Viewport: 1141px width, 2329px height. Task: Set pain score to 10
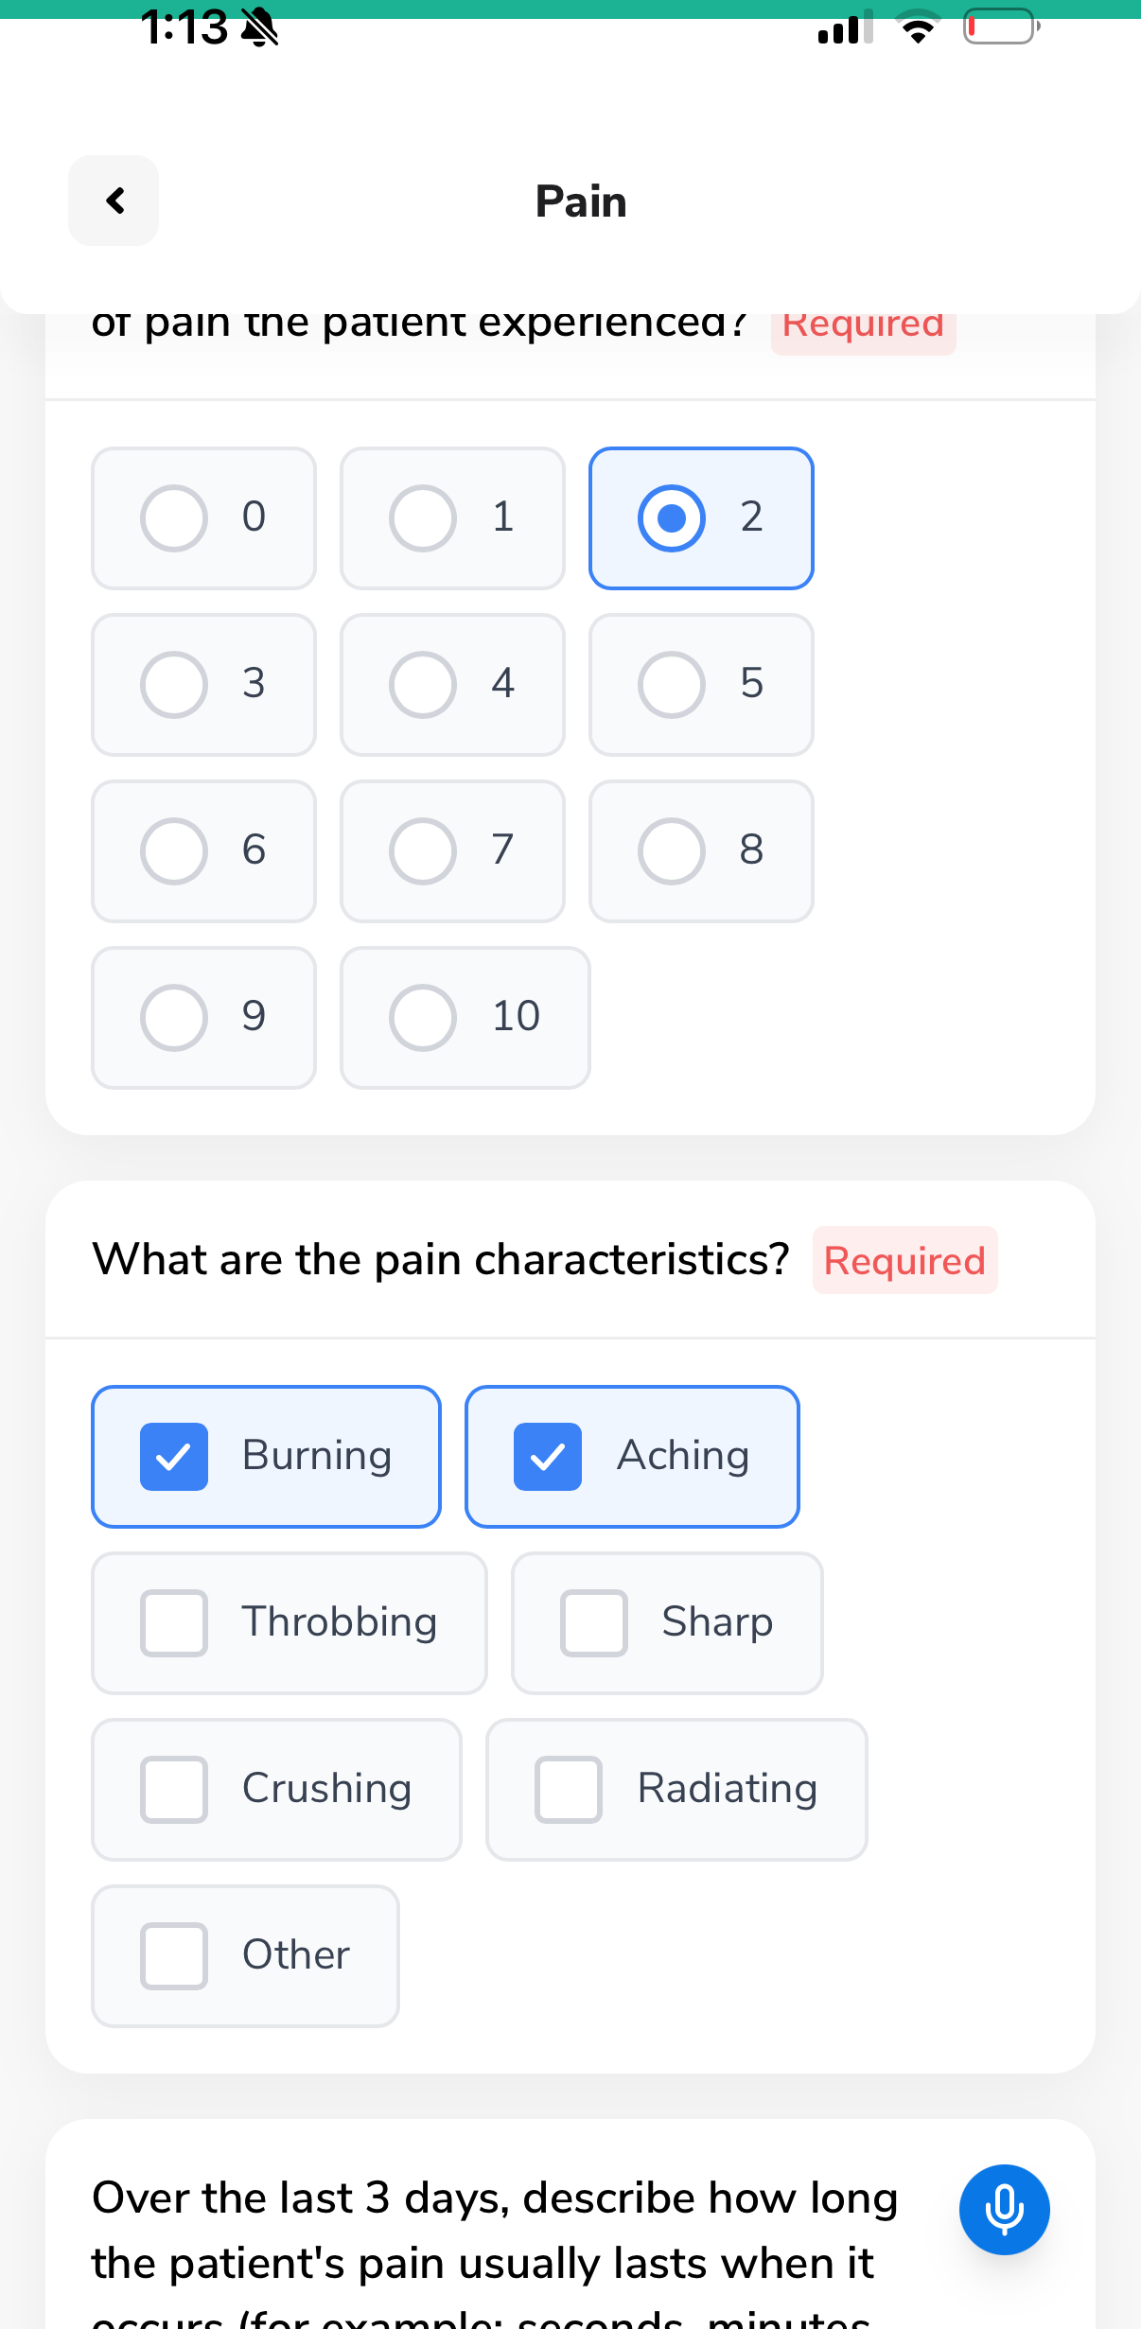465,1017
